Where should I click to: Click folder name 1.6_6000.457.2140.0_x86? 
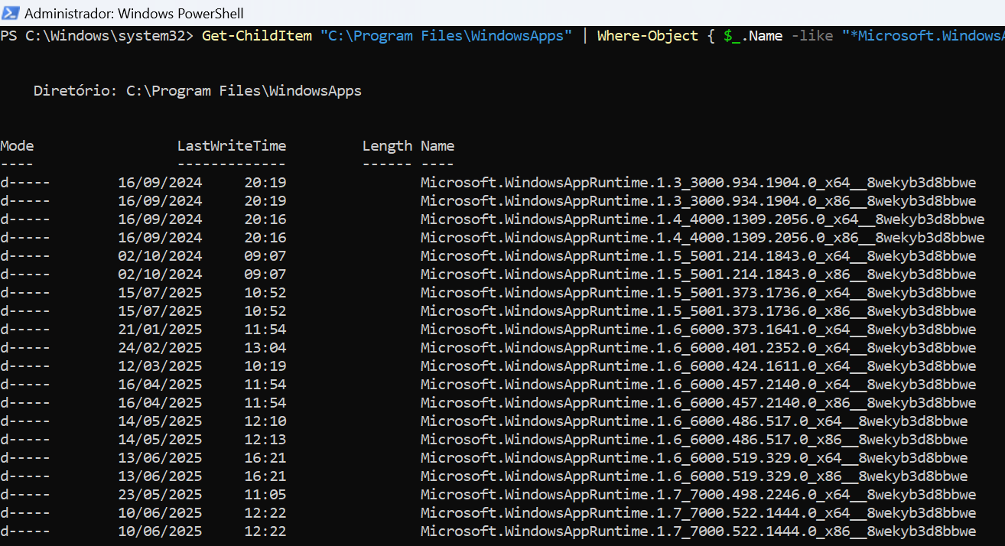click(x=698, y=403)
